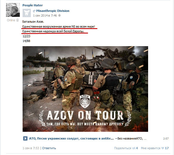Screen dimensions: 174x155
Task: Click the likes count 17
Action: (167, 148)
